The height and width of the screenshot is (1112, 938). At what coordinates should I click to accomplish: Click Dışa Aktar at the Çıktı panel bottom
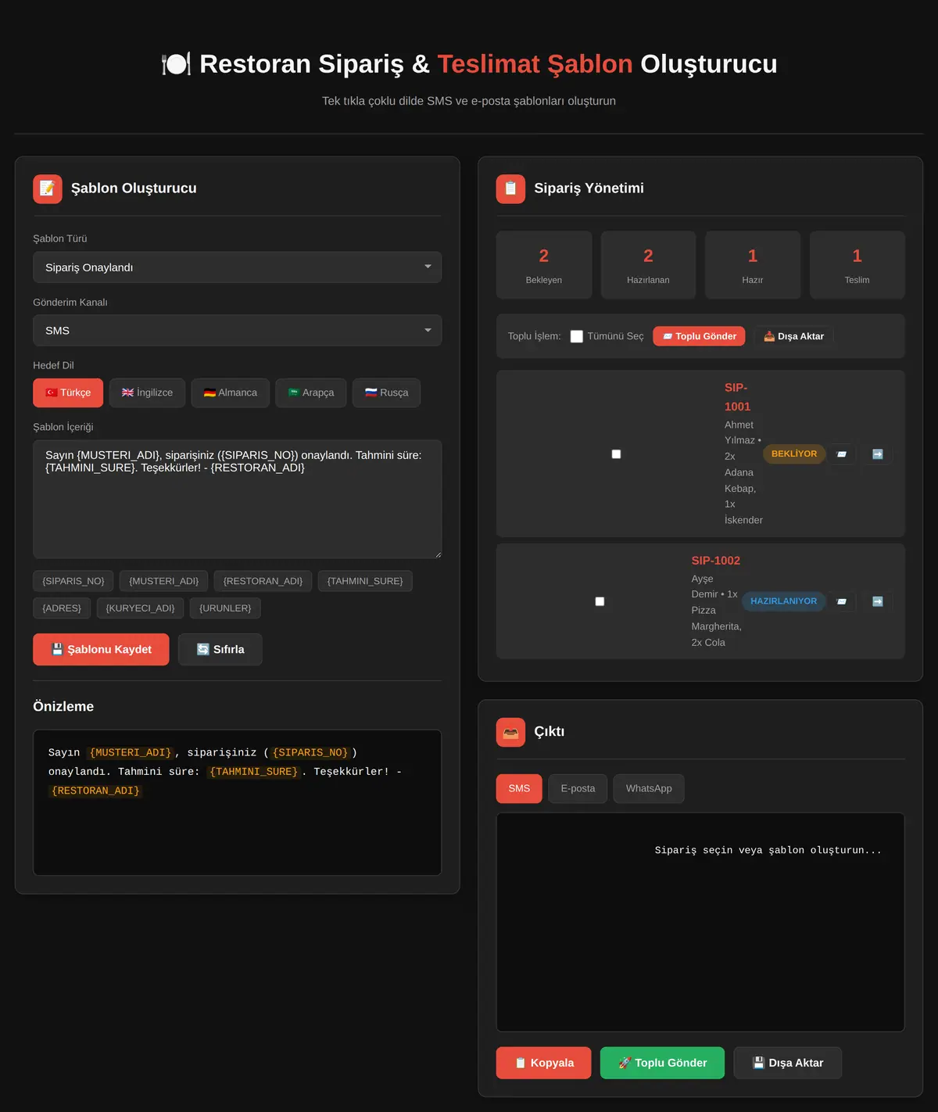click(788, 1063)
